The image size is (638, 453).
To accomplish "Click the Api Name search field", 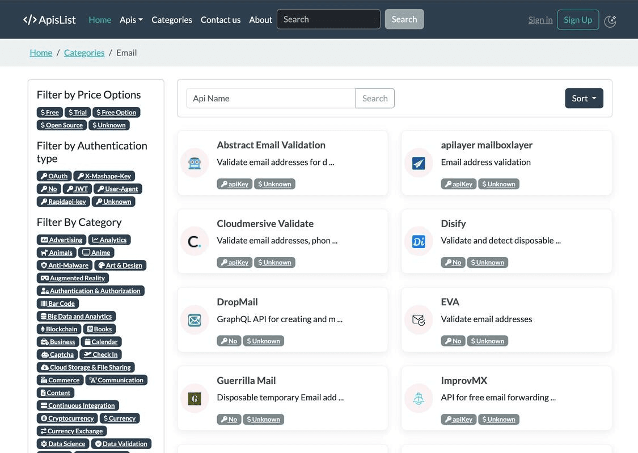I will pyautogui.click(x=271, y=98).
